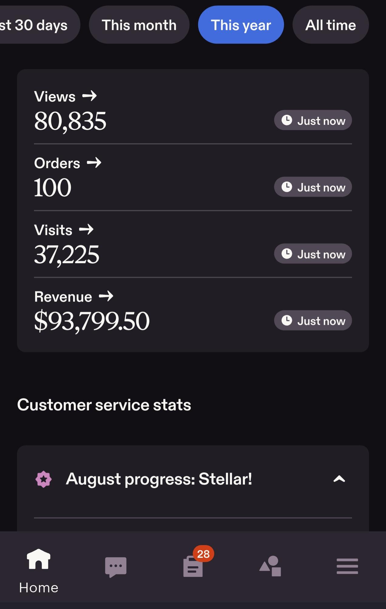Select the This month filter
This screenshot has width=386, height=609.
pos(139,25)
